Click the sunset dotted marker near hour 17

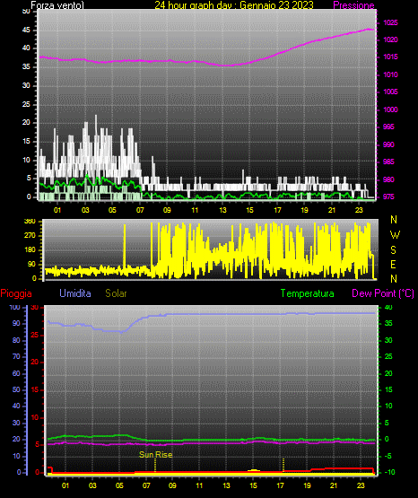point(283,465)
